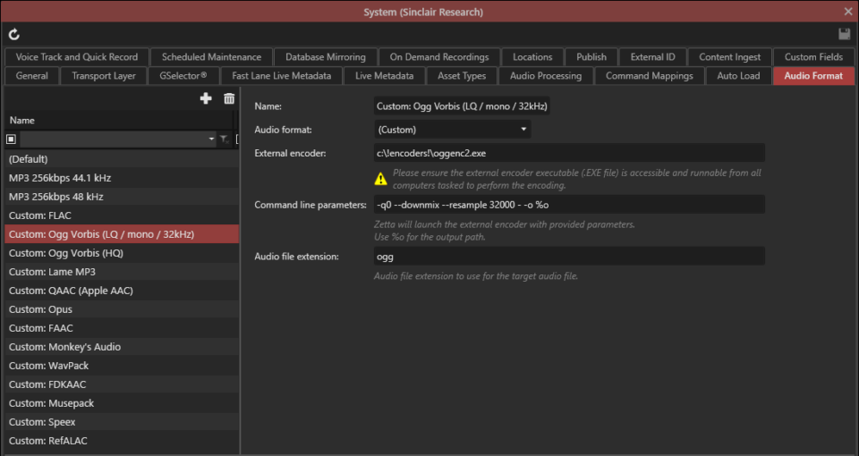Select the Audio Format tab
Image resolution: width=859 pixels, height=456 pixels.
pos(813,75)
